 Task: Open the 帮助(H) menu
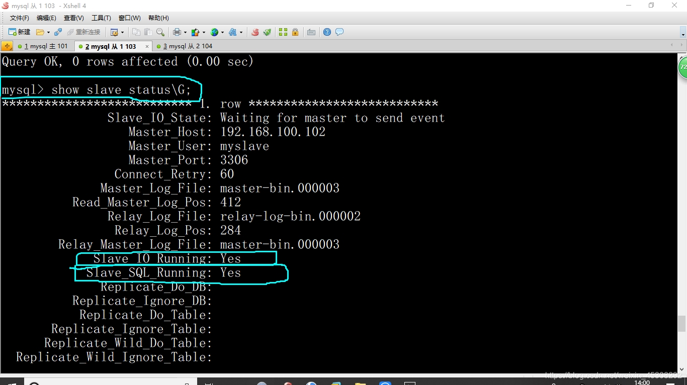158,18
